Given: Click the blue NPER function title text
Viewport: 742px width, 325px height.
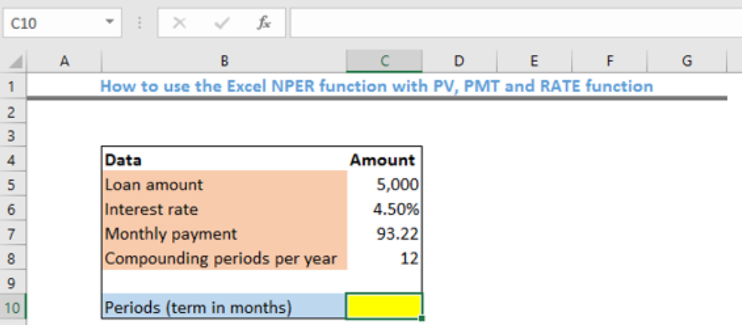Looking at the screenshot, I should coord(377,86).
